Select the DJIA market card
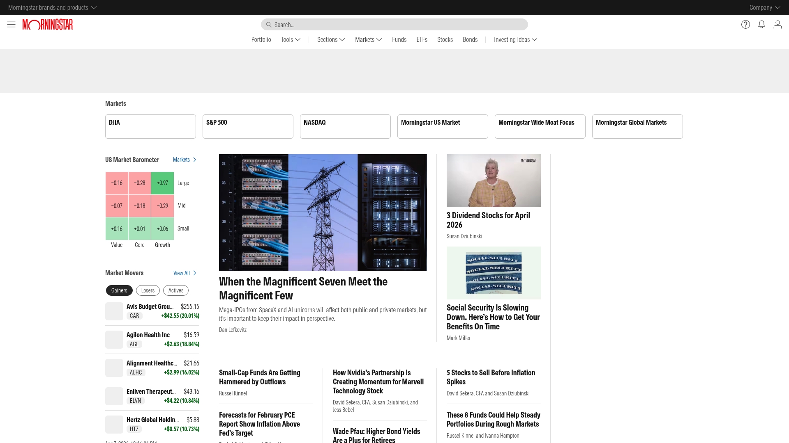789x443 pixels. [150, 126]
